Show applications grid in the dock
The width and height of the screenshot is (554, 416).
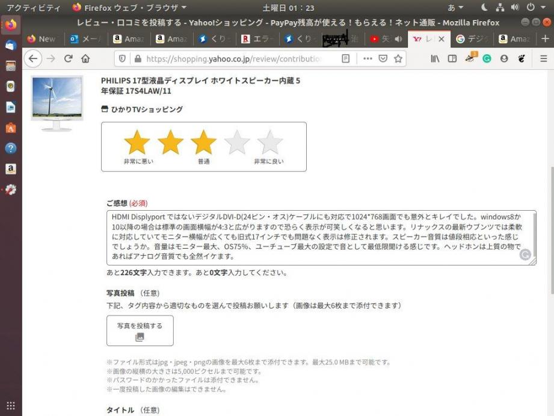pos(11,405)
